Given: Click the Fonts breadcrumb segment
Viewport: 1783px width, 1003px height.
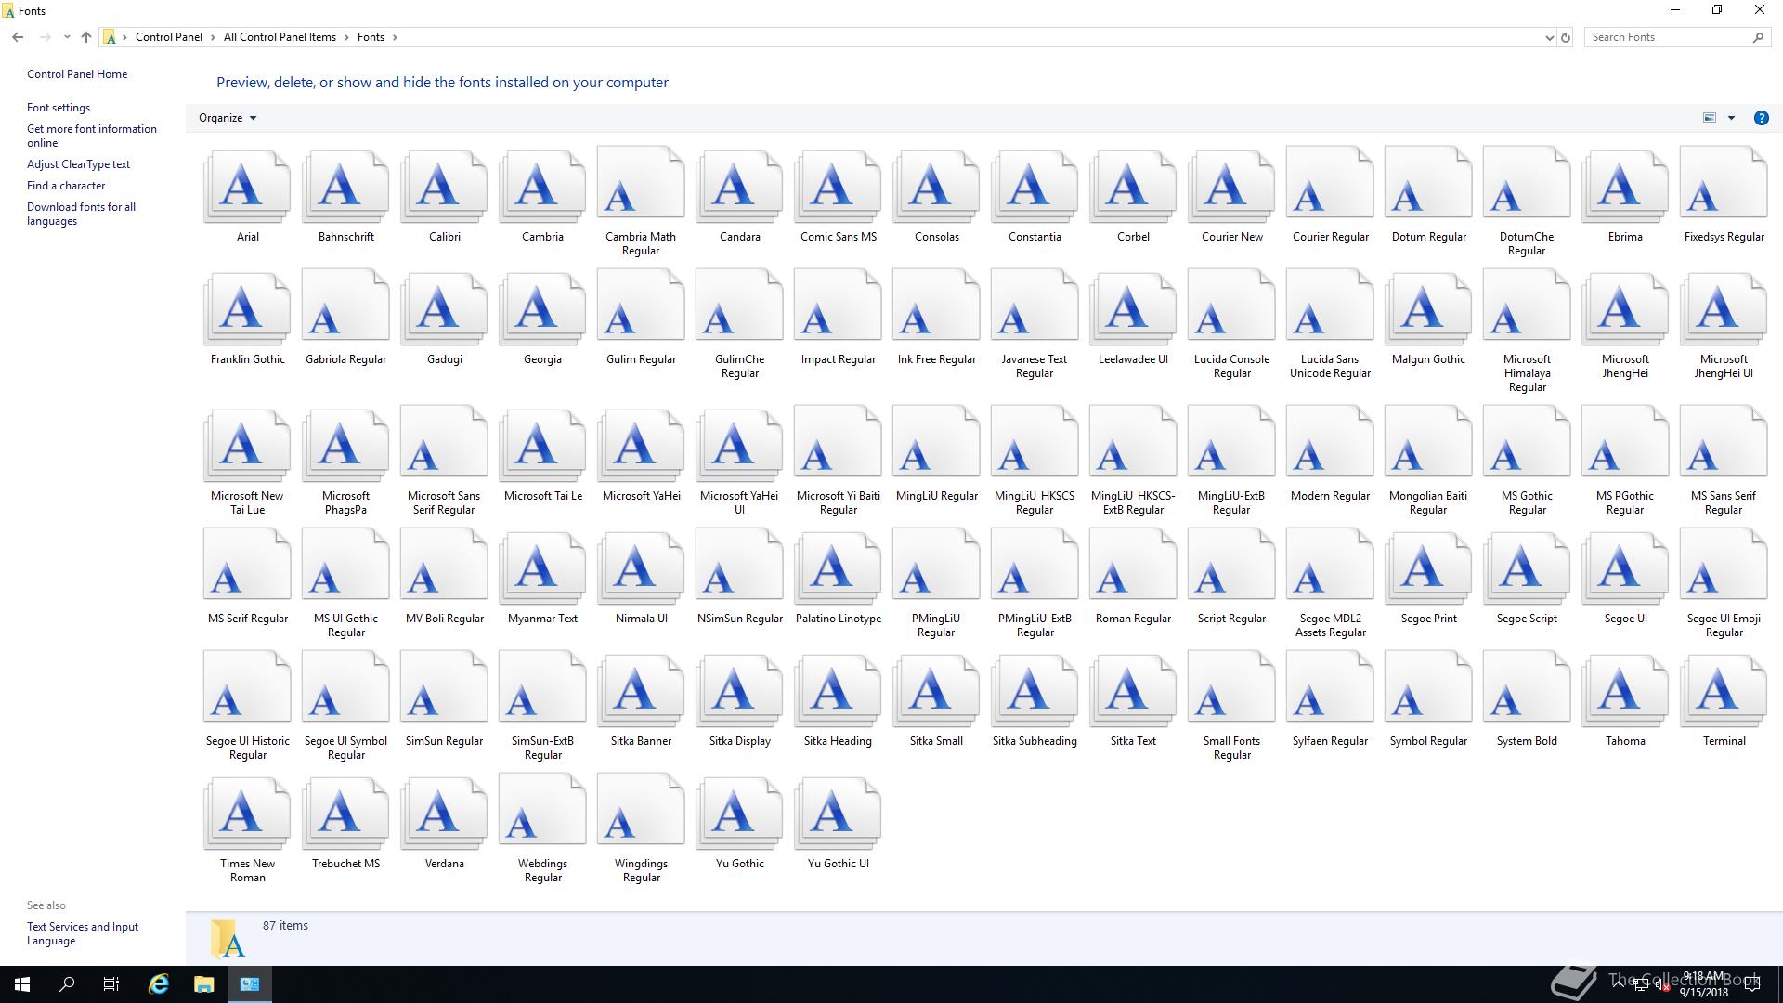Looking at the screenshot, I should [x=371, y=37].
